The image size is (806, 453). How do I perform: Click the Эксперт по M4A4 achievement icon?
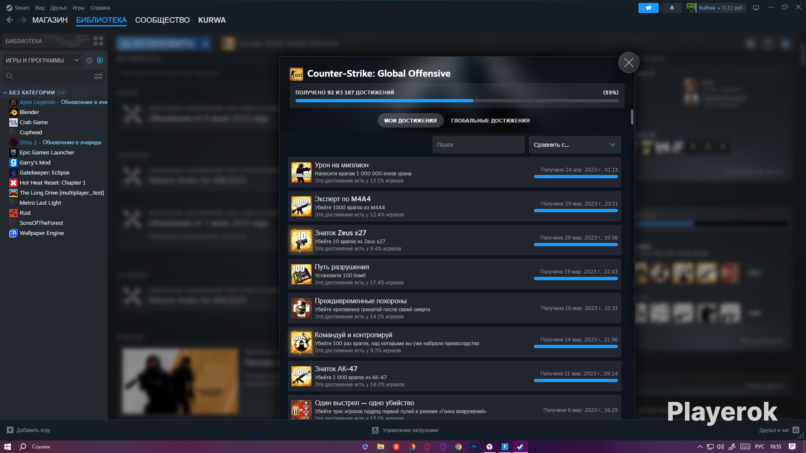301,206
